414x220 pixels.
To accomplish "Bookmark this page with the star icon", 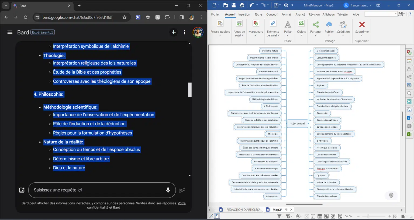I will point(125,17).
